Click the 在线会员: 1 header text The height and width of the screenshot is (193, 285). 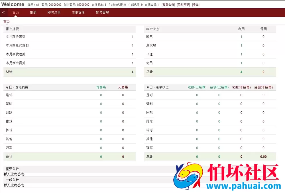[x=152, y=5]
